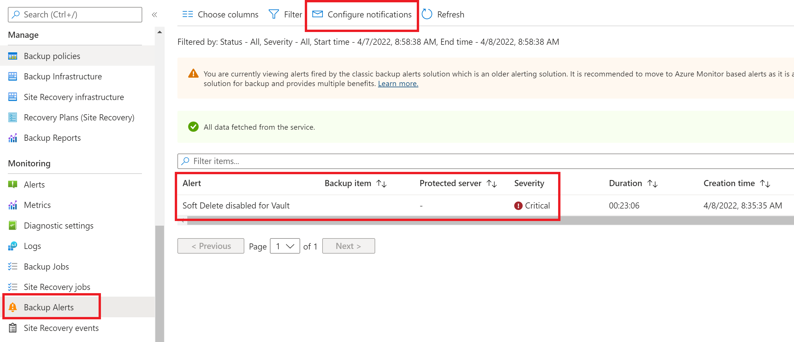Viewport: 794px width, 342px height.
Task: Click the Site Recovery events clipboard icon
Action: (13, 328)
